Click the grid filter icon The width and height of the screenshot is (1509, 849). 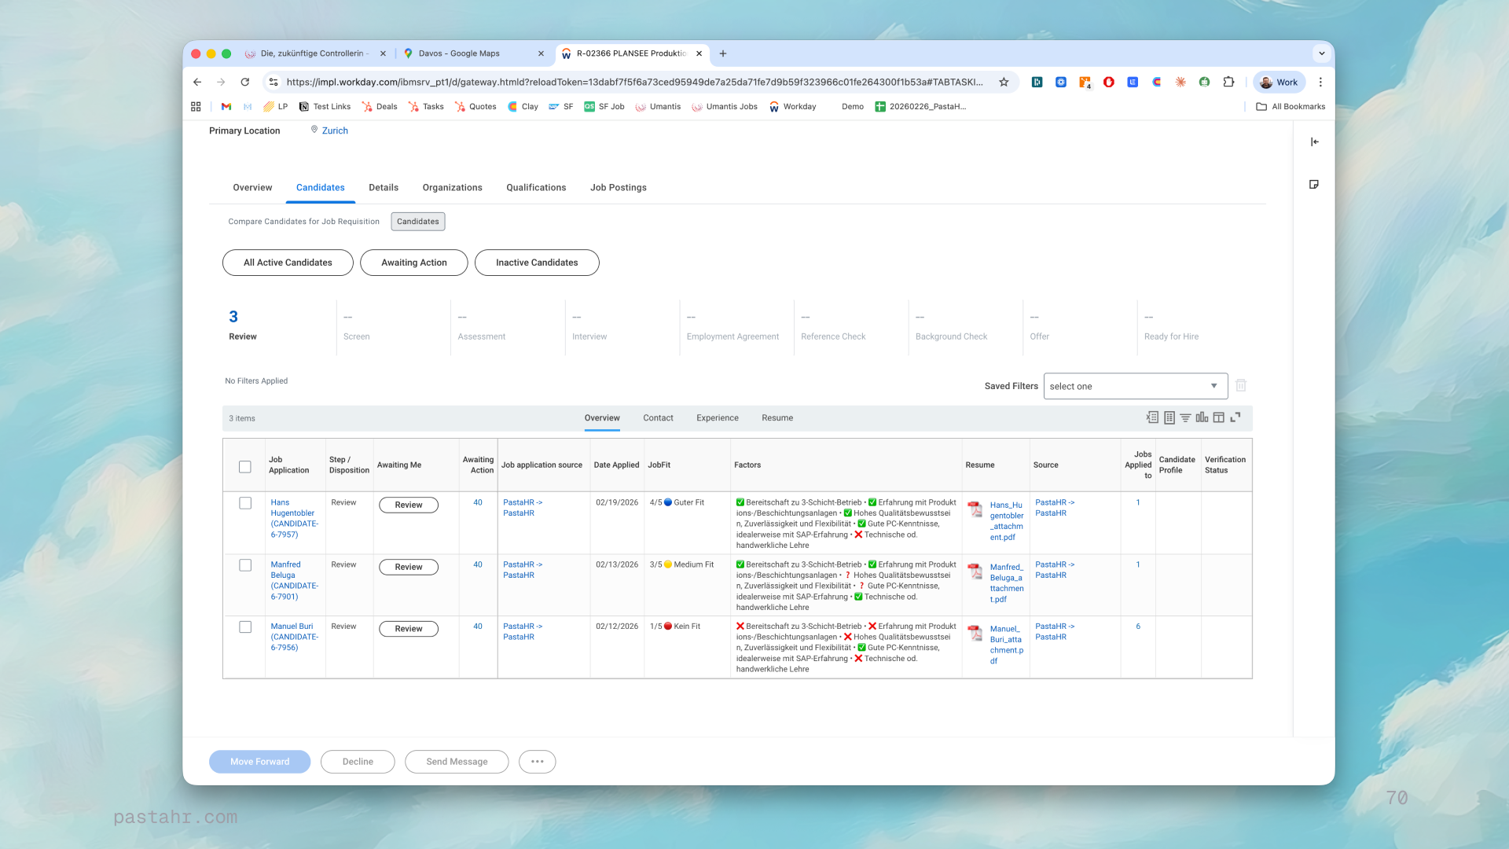pyautogui.click(x=1185, y=417)
